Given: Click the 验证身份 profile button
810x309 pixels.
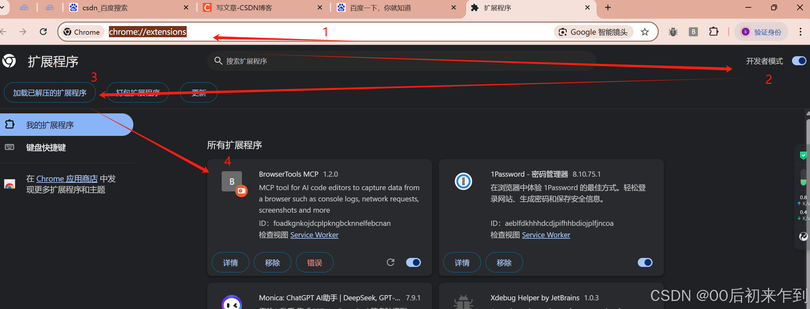Looking at the screenshot, I should pos(761,32).
